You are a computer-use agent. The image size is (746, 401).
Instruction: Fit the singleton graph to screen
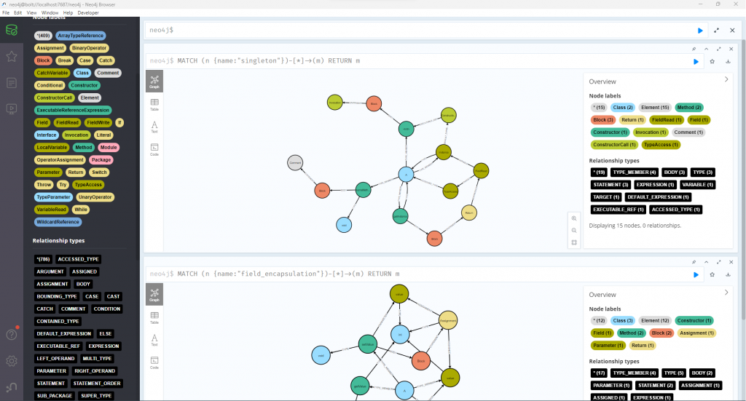[574, 242]
